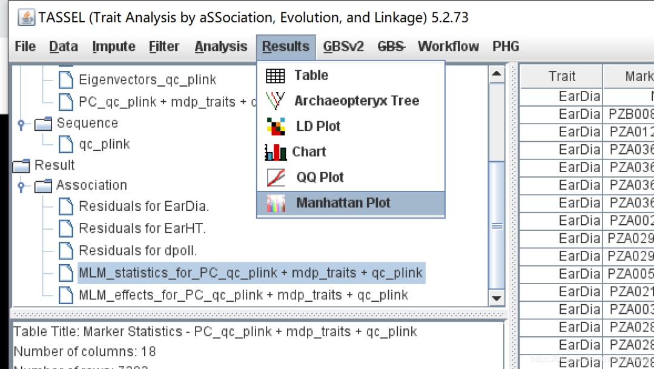The height and width of the screenshot is (369, 654).
Task: Select Residuals for EarHT.
Action: [x=142, y=228]
